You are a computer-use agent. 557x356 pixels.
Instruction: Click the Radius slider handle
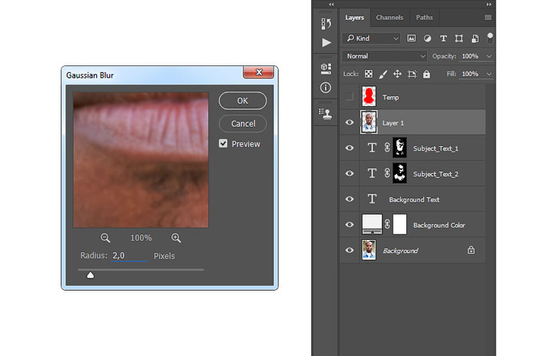[90, 275]
